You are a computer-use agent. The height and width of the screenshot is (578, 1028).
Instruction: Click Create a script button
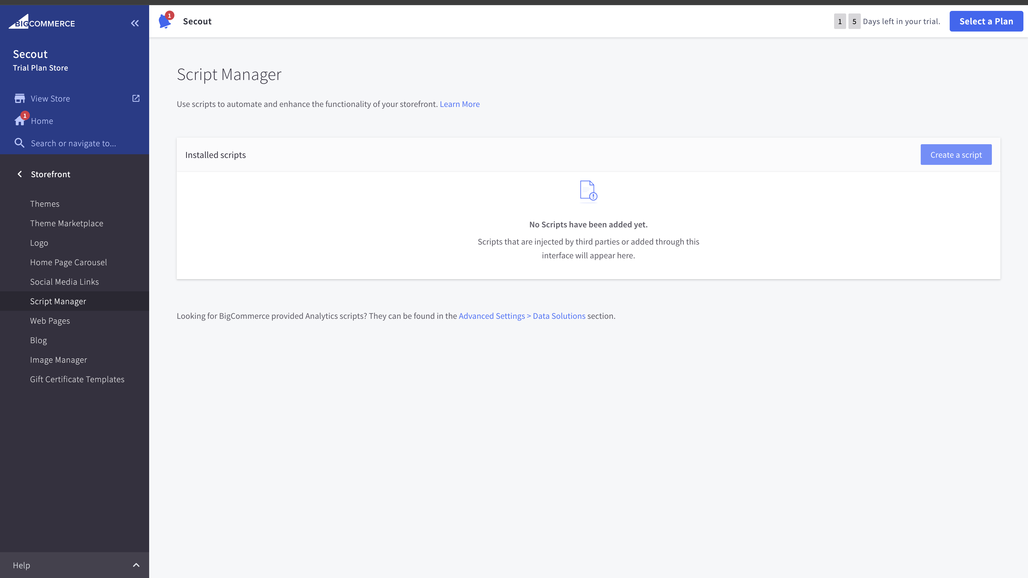(956, 155)
